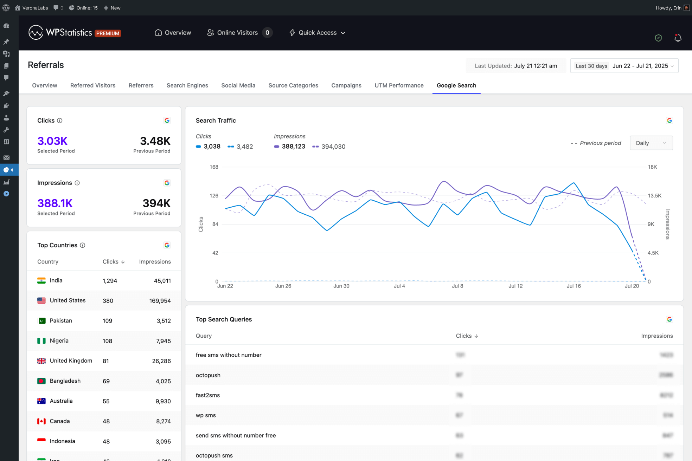Click the Top Countries info icon
This screenshot has width=692, height=461.
point(83,245)
